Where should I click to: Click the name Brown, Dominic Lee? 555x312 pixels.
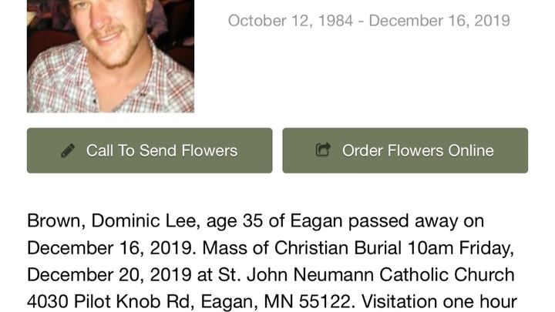(x=104, y=222)
